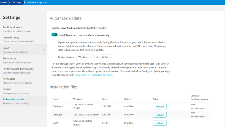Image resolution: width=225 pixels, height=127 pixels.
Task: Open Internet proxy settings page
Action: (x=11, y=37)
